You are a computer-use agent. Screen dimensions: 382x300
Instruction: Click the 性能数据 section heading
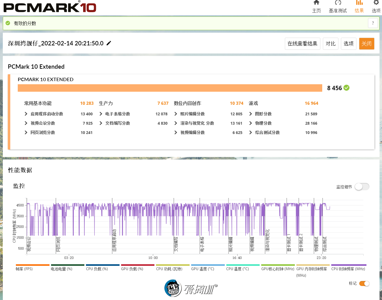click(x=20, y=170)
